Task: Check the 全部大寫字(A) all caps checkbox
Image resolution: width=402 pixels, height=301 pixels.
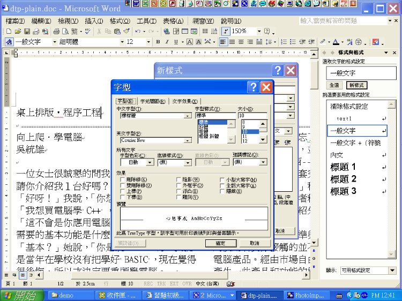Action: coord(222,185)
